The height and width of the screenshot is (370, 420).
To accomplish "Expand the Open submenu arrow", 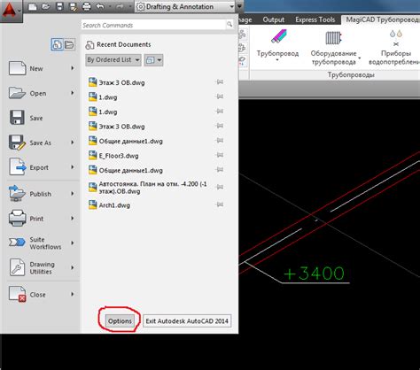I will pyautogui.click(x=72, y=93).
